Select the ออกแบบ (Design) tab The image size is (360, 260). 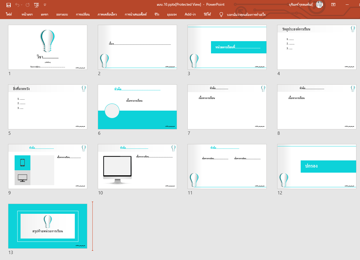[62, 14]
